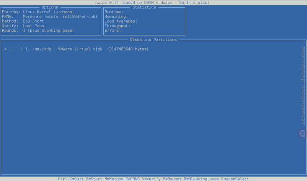Click the B=Blanking-pass shortcut in footer
The height and width of the screenshot is (181, 307).
tap(201, 179)
